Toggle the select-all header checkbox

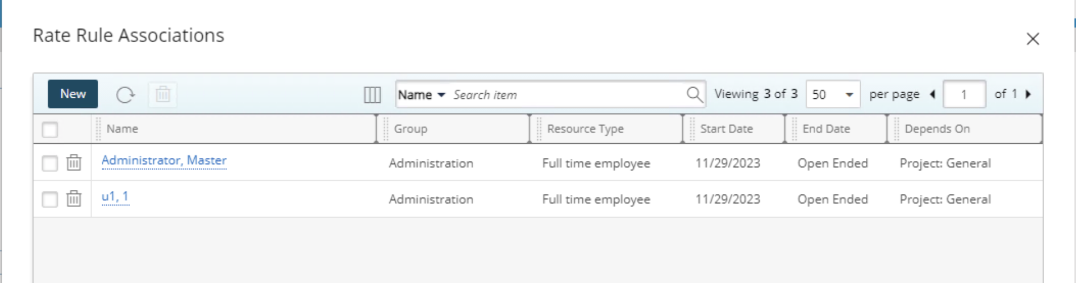(50, 130)
